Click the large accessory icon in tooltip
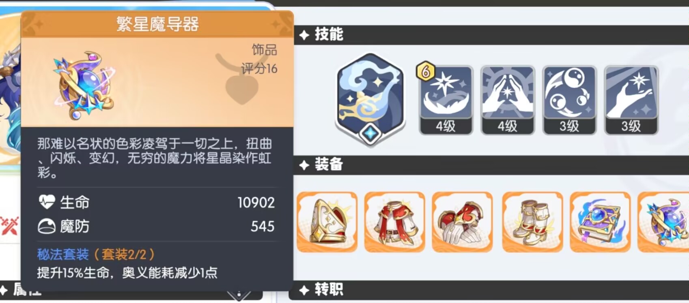The width and height of the screenshot is (689, 303). [84, 85]
